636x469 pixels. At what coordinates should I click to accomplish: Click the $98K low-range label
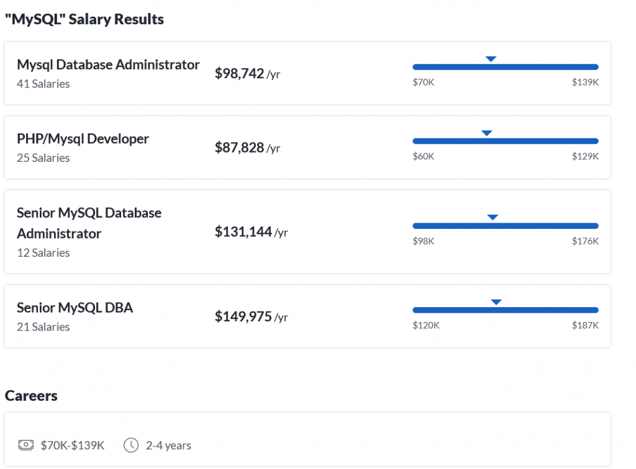click(x=424, y=241)
